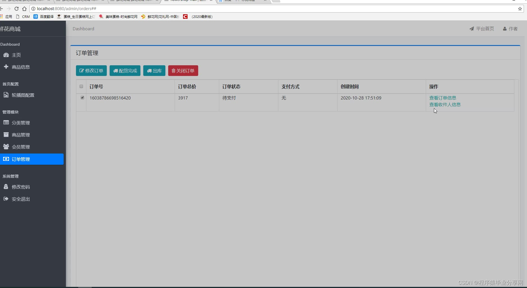Click the 作者 link in top bar
Screen dimensions: 527x288
[510, 29]
